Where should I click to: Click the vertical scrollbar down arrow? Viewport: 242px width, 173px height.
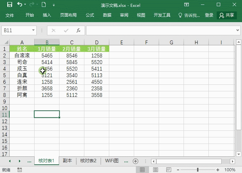239,154
